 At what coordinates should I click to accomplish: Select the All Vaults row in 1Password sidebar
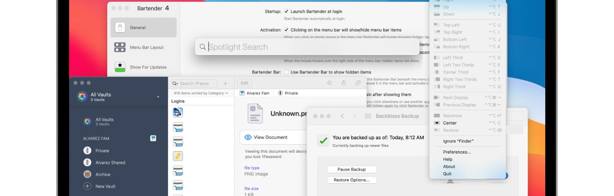click(x=119, y=121)
